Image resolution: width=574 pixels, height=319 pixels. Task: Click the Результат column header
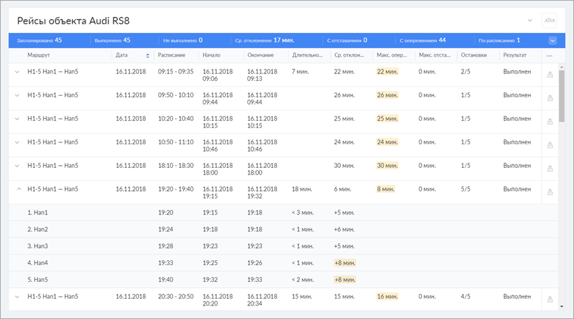click(515, 55)
